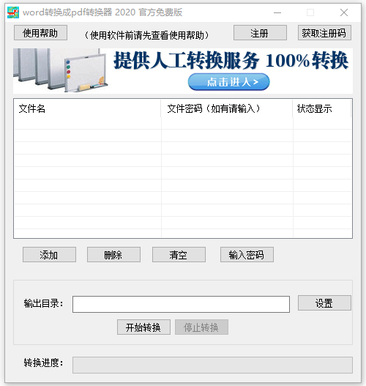Click the 输入密码 button
The width and height of the screenshot is (366, 386).
(x=247, y=255)
